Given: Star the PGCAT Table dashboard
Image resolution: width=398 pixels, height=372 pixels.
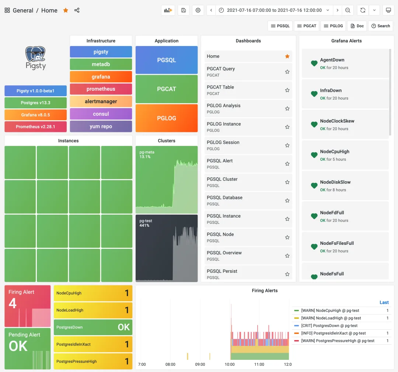Looking at the screenshot, I should click(x=287, y=90).
